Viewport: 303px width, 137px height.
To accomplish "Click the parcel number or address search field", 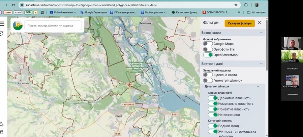I will click(x=53, y=26).
